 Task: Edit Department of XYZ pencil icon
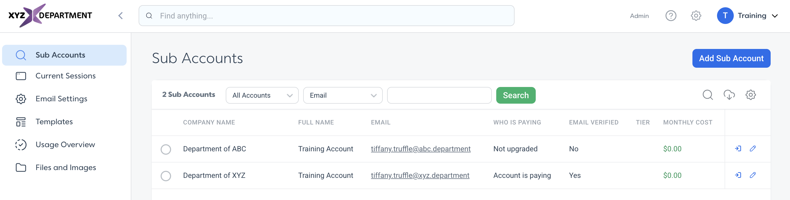click(x=753, y=175)
